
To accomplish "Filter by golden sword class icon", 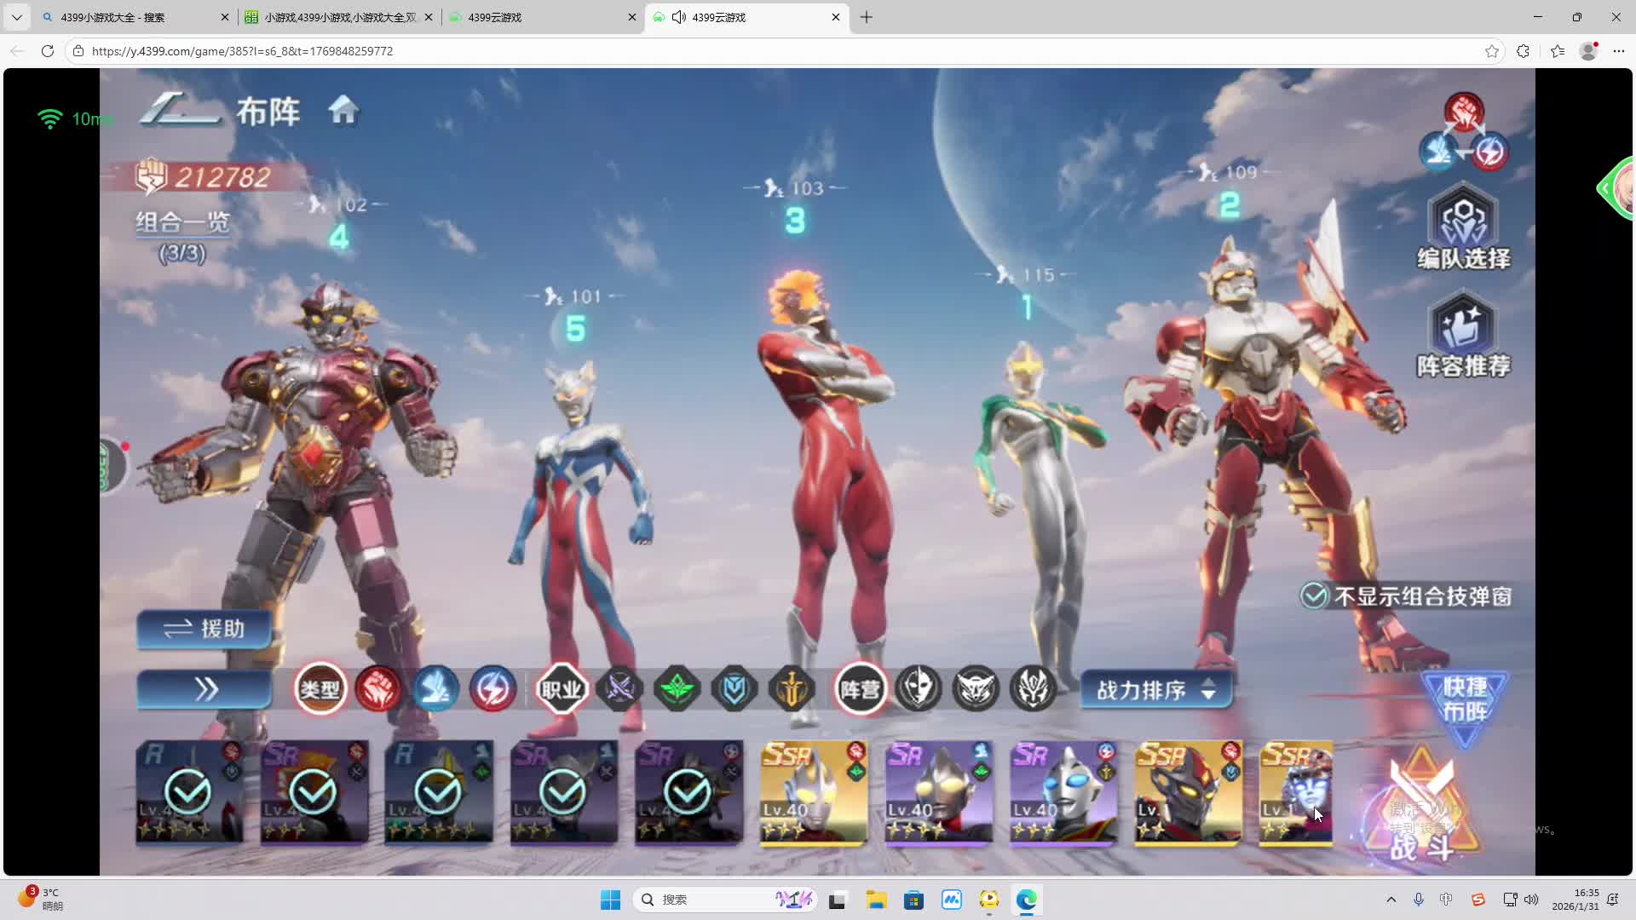I will pyautogui.click(x=792, y=688).
